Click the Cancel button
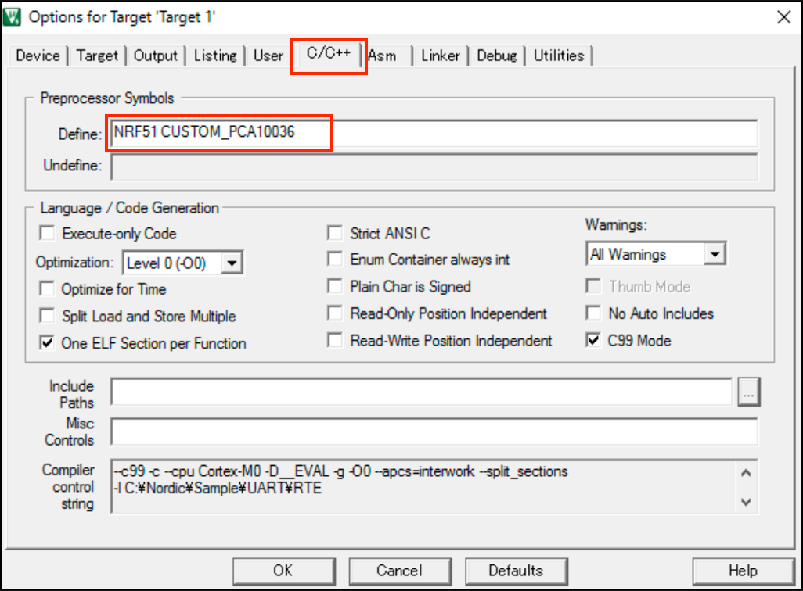The width and height of the screenshot is (803, 591). (x=399, y=570)
